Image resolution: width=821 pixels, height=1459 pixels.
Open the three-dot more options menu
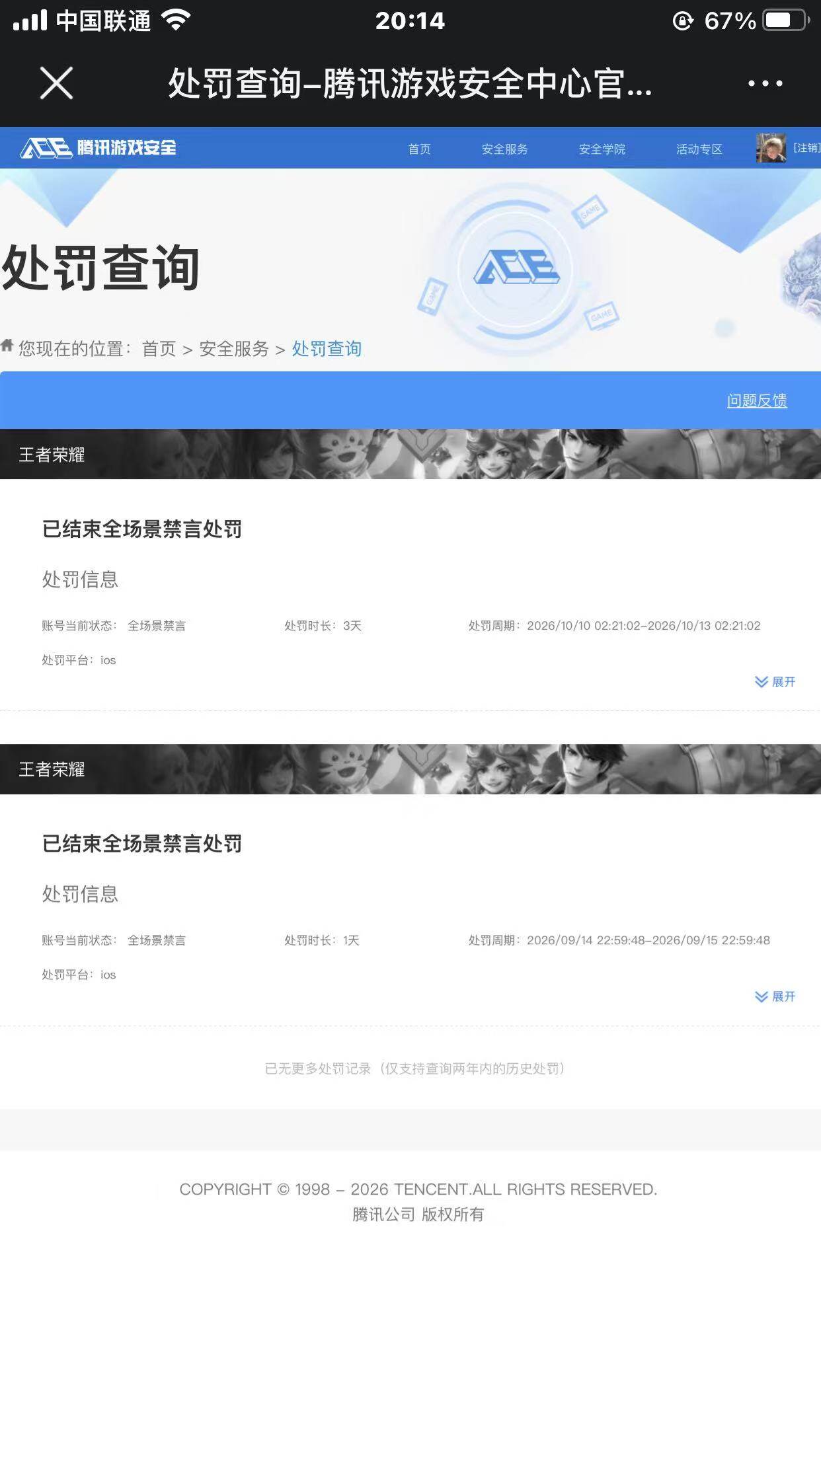[765, 83]
